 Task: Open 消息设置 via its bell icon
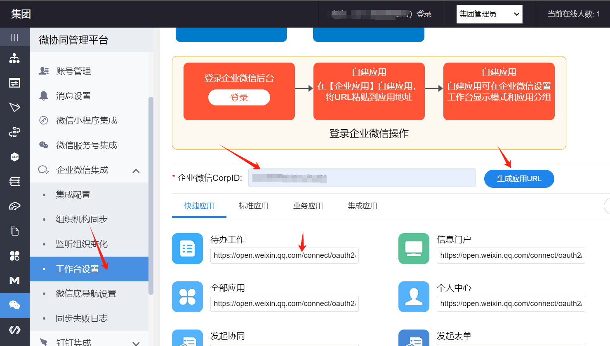pos(43,96)
